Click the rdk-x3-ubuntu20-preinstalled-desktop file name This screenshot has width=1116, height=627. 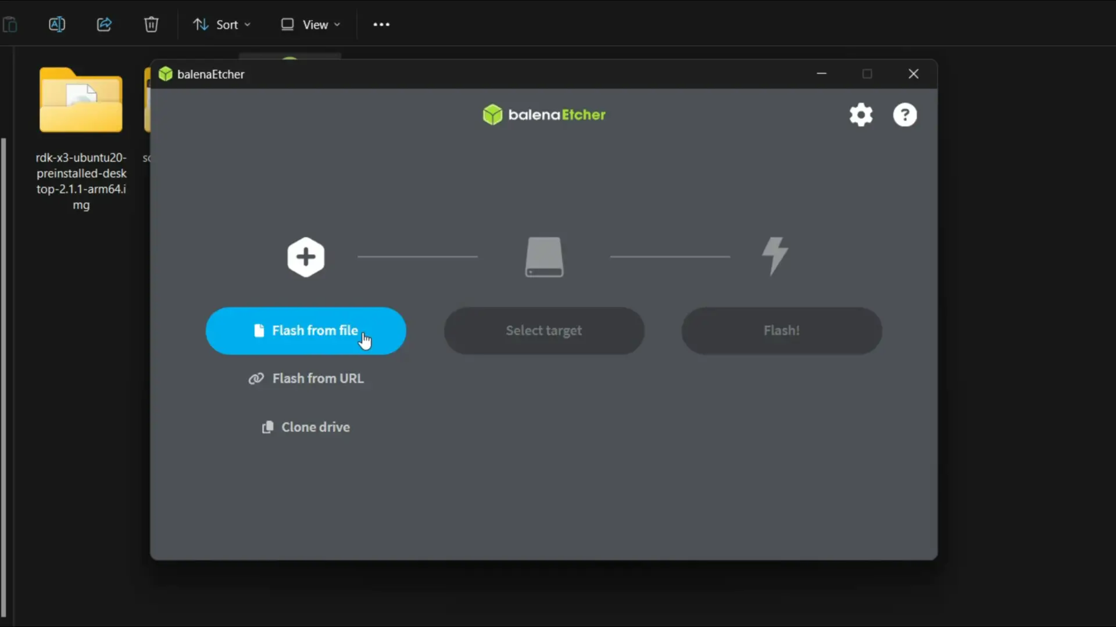coord(81,181)
